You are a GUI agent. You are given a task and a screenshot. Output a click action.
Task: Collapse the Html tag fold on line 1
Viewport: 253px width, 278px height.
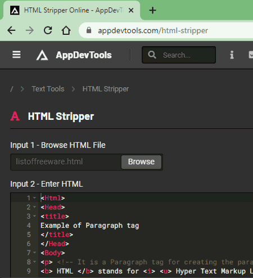point(34,198)
